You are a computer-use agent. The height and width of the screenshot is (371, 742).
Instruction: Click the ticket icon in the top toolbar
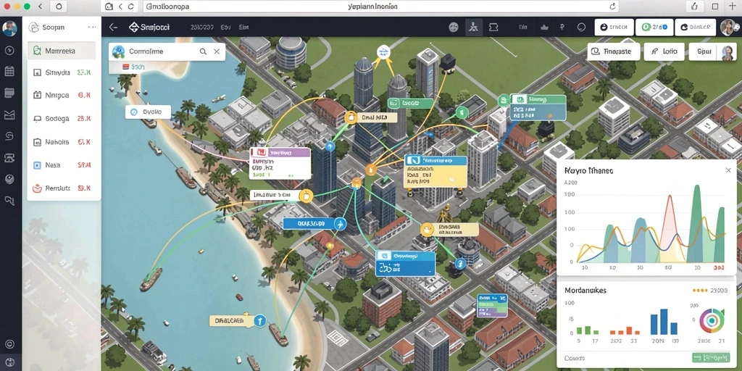[x=493, y=28]
